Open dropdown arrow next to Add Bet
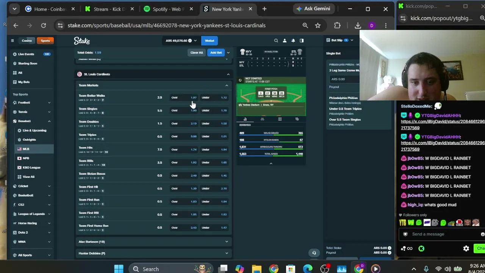Viewport: 485px width, 273px height. point(228,53)
